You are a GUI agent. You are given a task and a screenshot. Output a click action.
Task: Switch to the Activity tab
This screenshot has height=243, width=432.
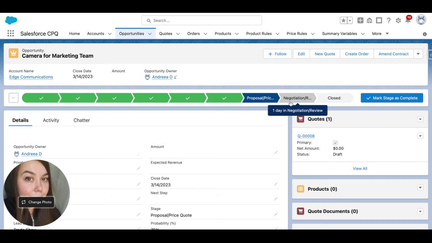[x=51, y=120]
